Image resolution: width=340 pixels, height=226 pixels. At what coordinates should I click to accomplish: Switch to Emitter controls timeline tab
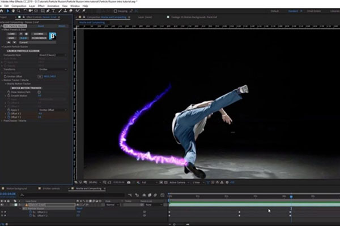pyautogui.click(x=51, y=189)
